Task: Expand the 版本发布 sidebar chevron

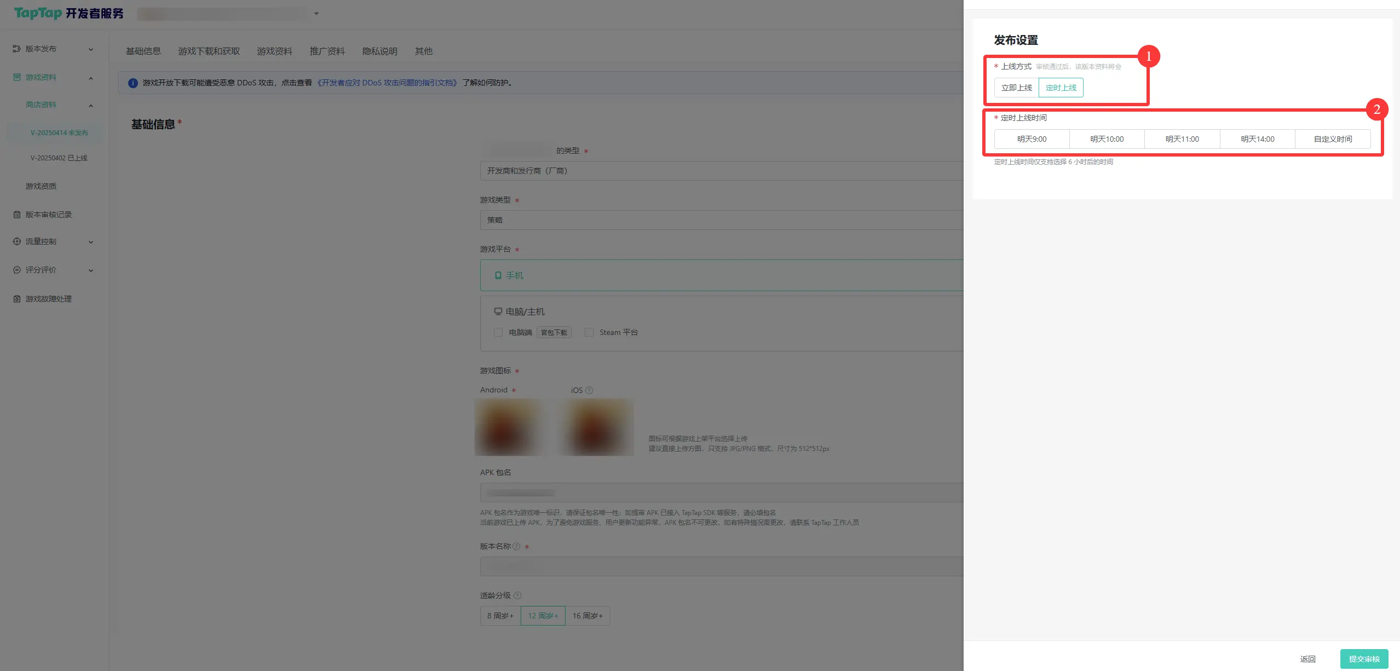Action: 91,49
